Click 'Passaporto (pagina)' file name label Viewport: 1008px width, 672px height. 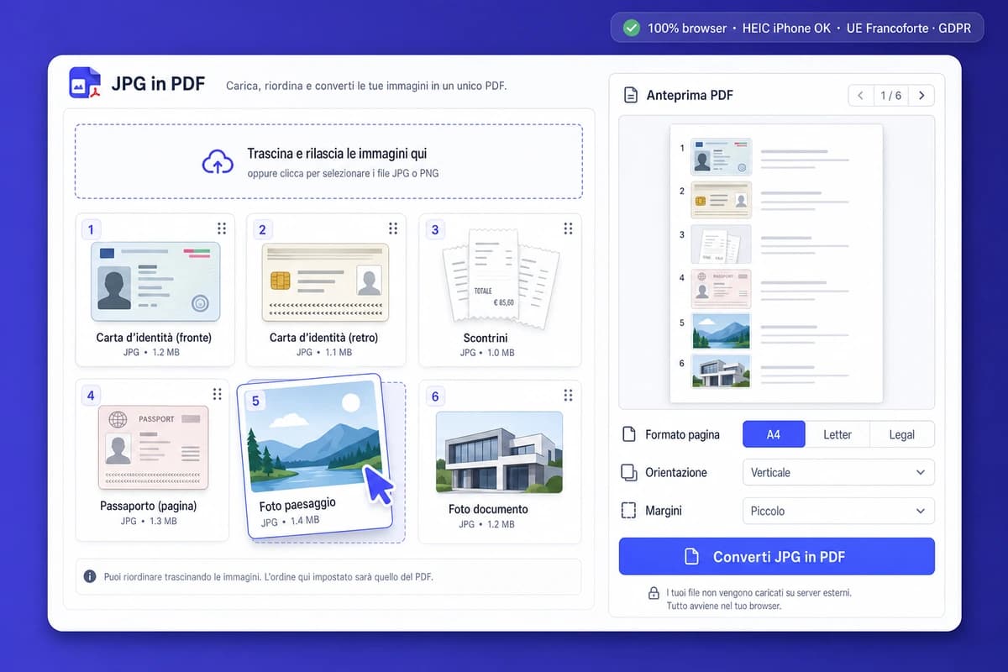tap(148, 507)
